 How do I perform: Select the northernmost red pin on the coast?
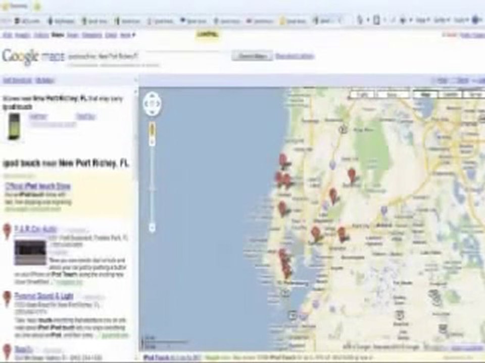tap(283, 161)
